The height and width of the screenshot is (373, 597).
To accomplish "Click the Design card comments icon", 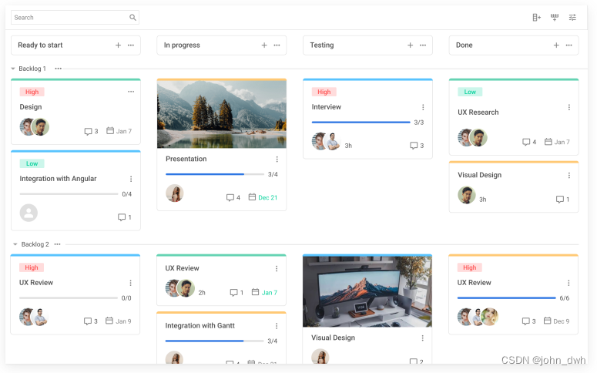I will (88, 132).
